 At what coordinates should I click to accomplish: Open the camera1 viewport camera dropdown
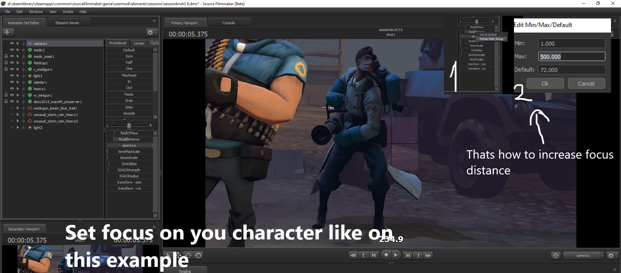[x=583, y=256]
